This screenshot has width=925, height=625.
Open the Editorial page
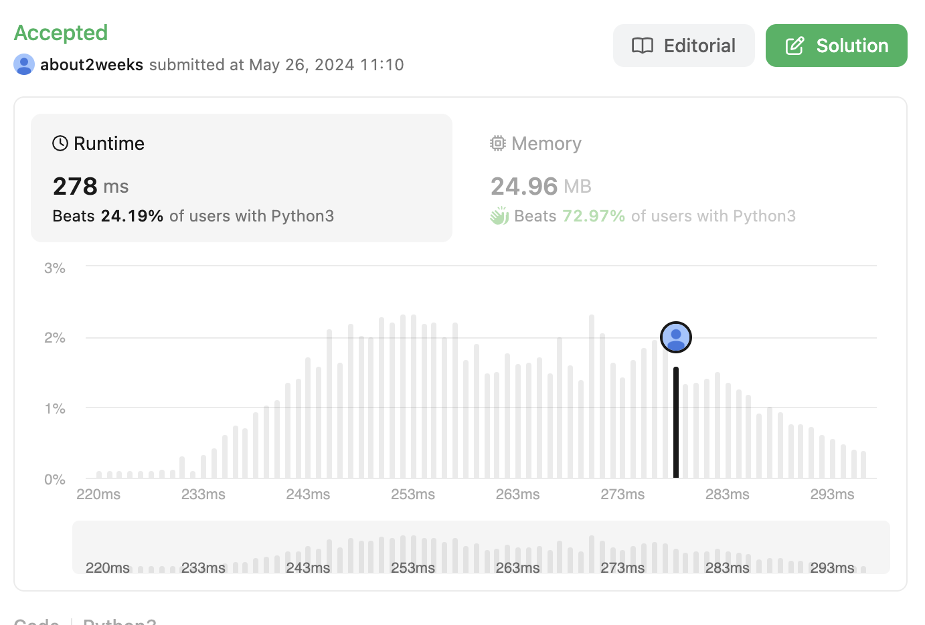pos(683,46)
